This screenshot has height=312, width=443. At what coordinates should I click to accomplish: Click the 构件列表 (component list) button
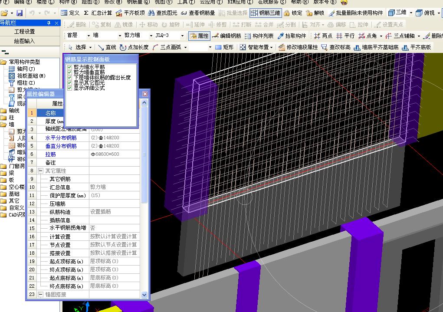tap(259, 36)
